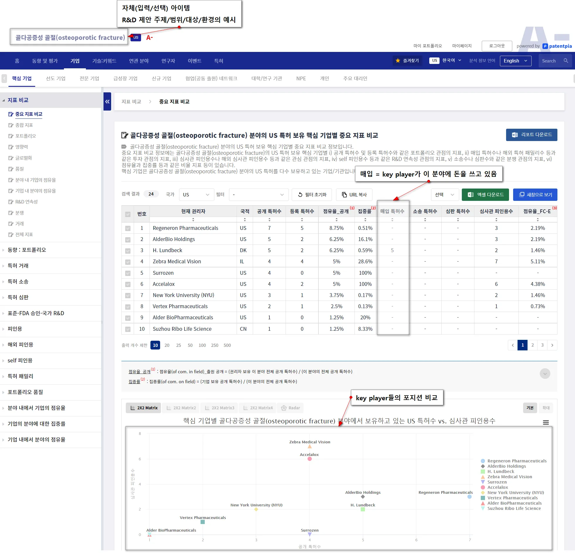Click the chart hamburger menu icon
The image size is (575, 553).
tap(546, 423)
